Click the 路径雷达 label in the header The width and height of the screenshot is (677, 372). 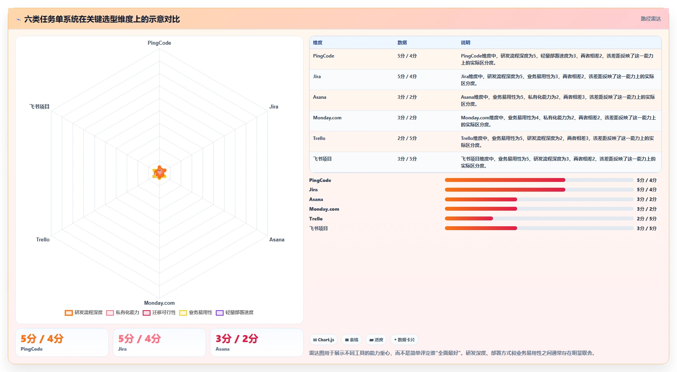click(x=651, y=19)
